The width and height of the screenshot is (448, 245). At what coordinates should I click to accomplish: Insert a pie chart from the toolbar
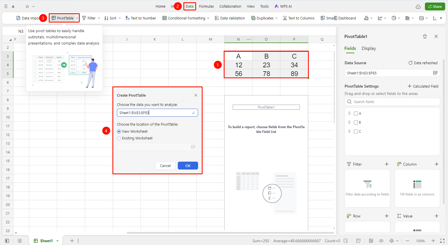[394, 18]
